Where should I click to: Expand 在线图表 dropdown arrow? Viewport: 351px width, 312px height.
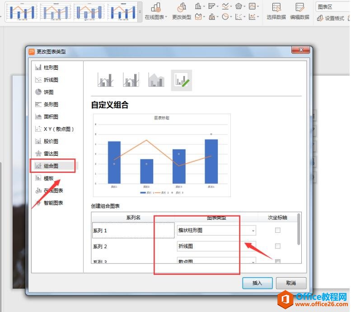tap(166, 17)
